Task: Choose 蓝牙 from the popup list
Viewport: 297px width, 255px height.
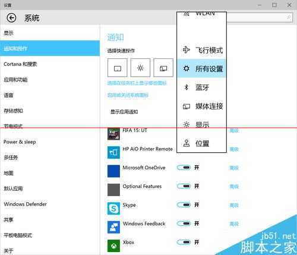Action: tap(201, 87)
